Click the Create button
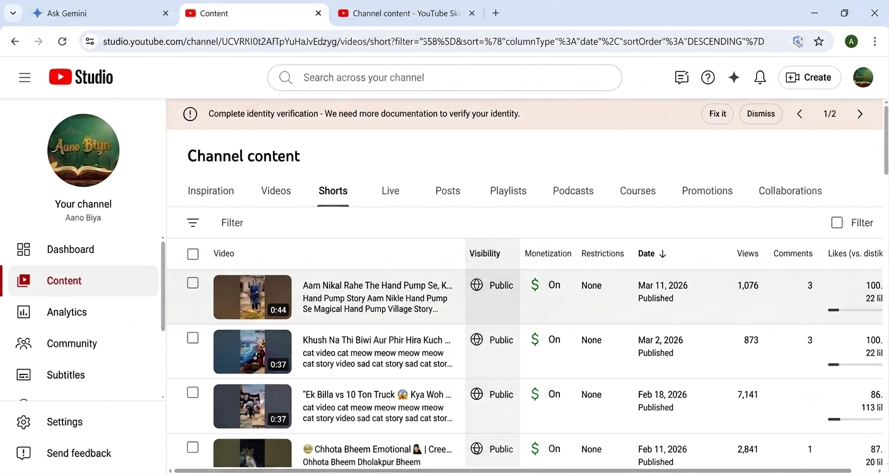 pos(810,78)
